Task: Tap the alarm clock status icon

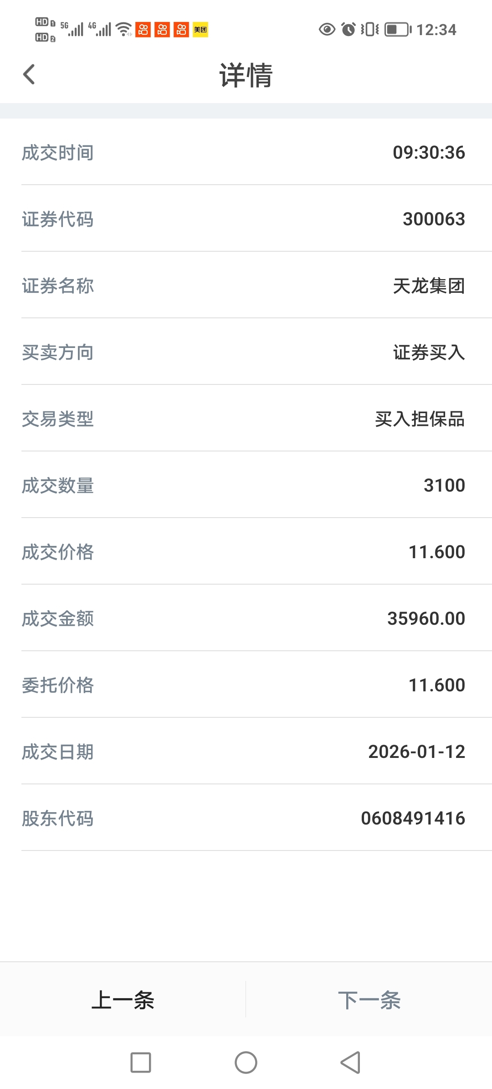Action: (348, 30)
